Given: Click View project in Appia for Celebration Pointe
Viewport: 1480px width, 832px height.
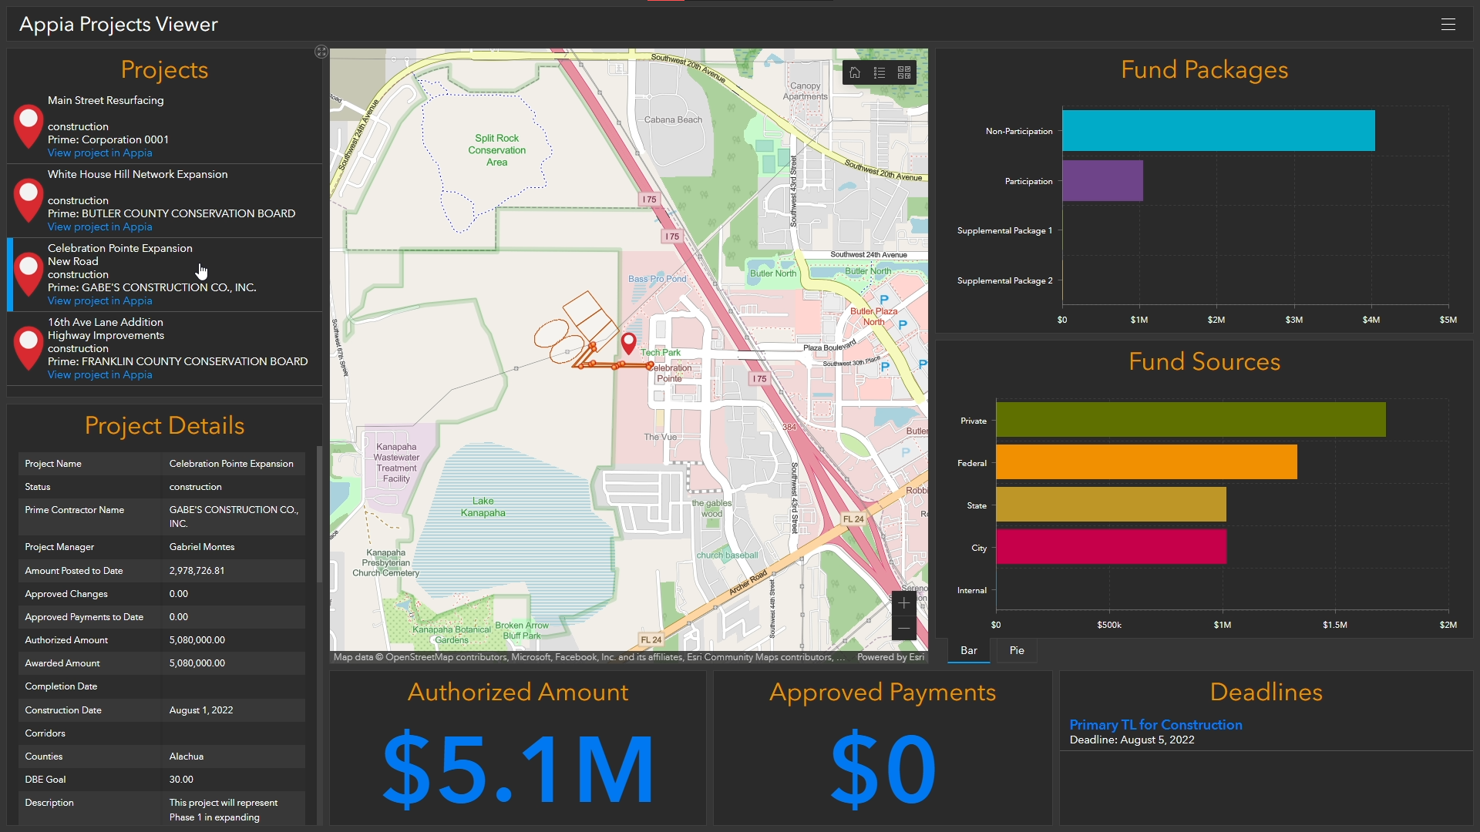Looking at the screenshot, I should click(x=99, y=300).
